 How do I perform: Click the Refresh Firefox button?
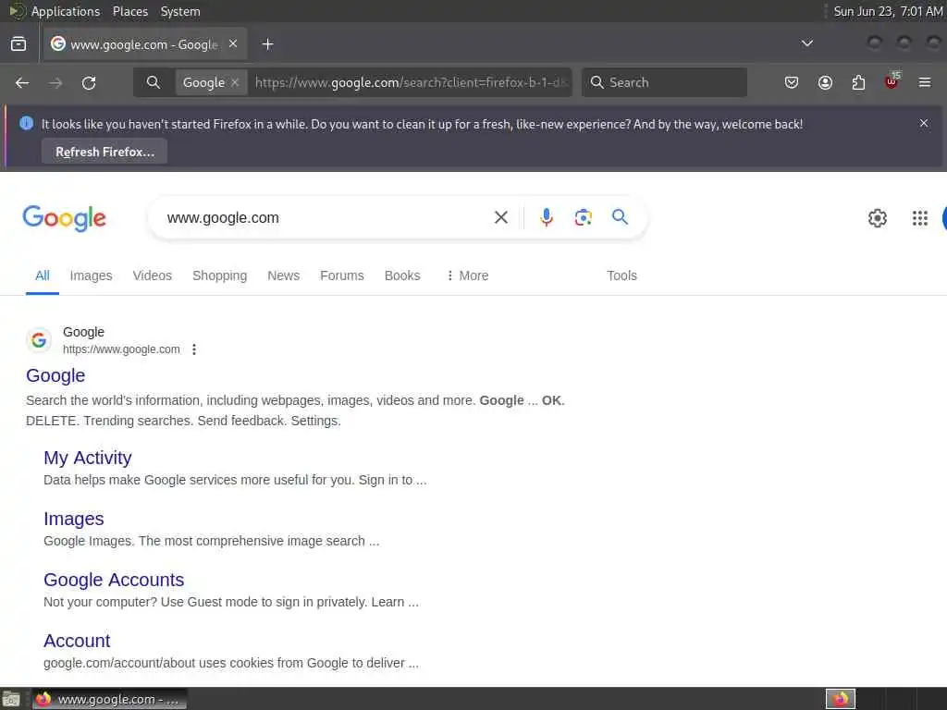(x=105, y=152)
